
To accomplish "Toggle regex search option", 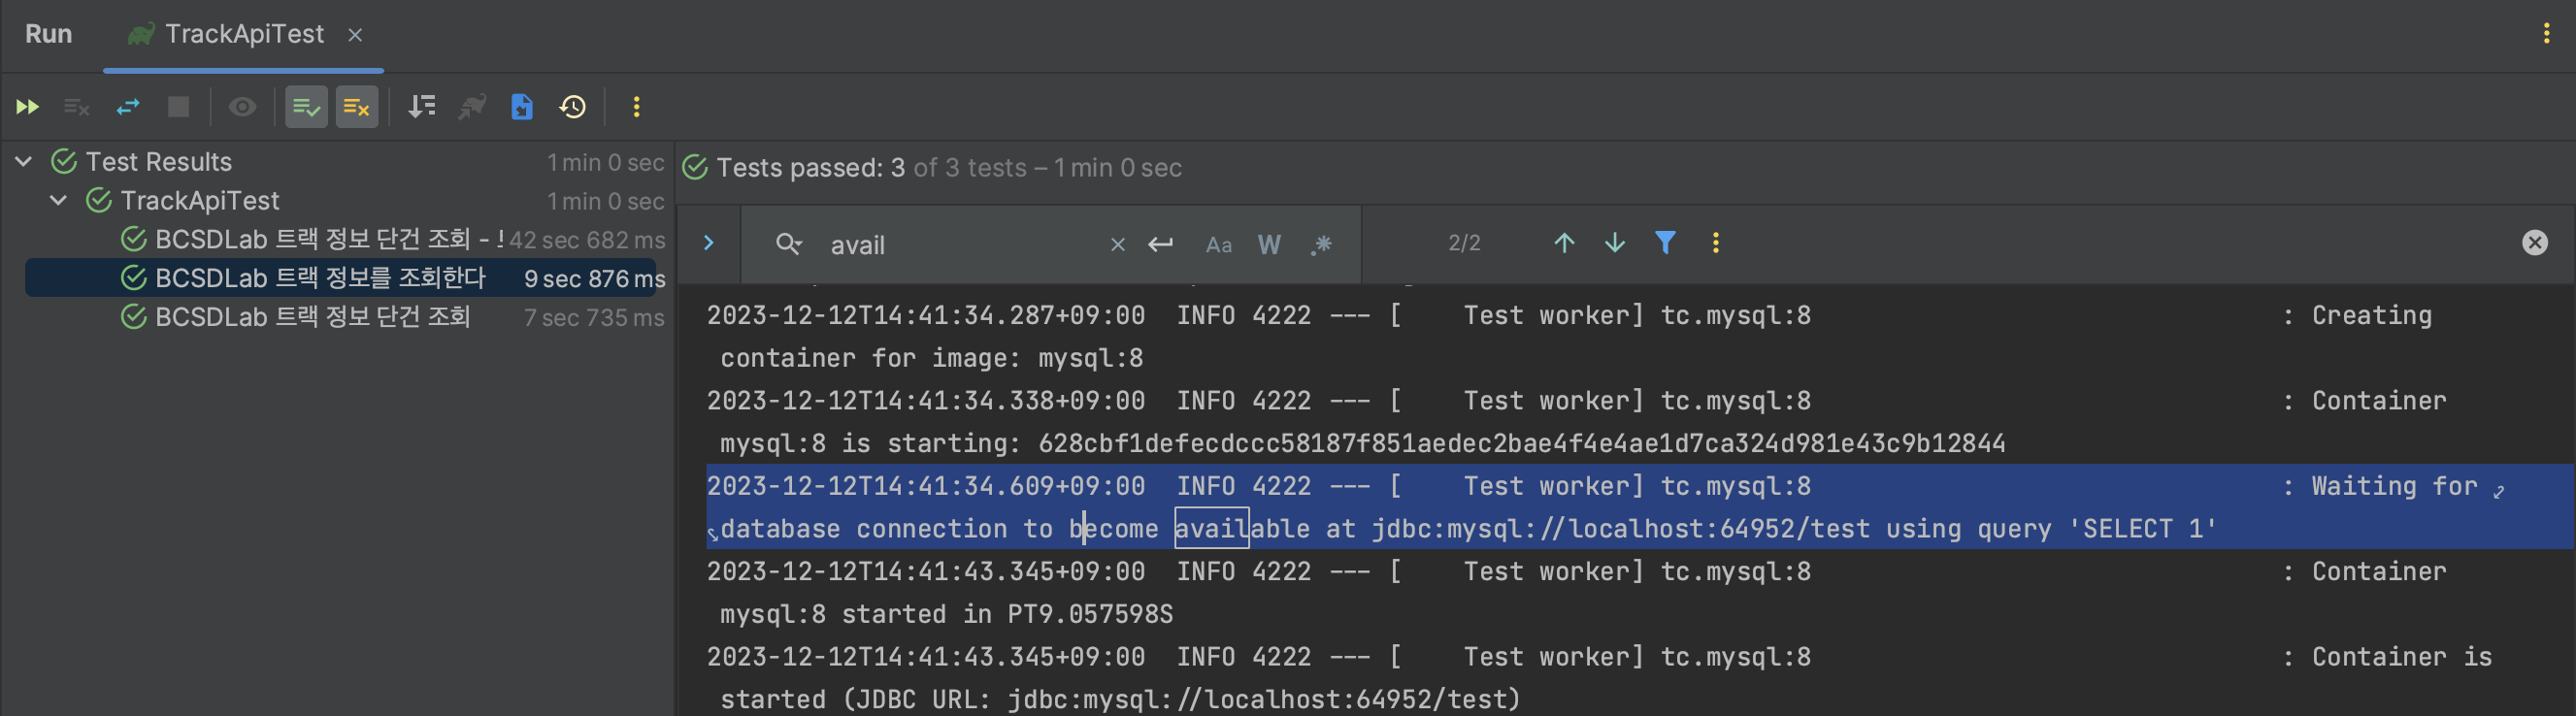I will click(x=1321, y=245).
